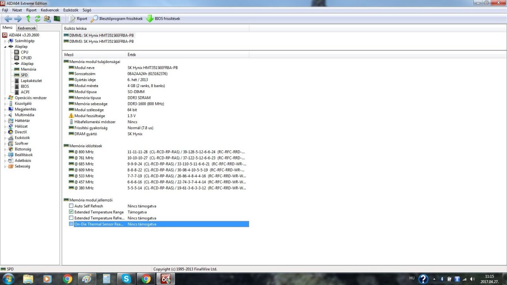Screen dimensions: 507x285
Task: Open Calculator from the taskbar
Action: (x=107, y=279)
